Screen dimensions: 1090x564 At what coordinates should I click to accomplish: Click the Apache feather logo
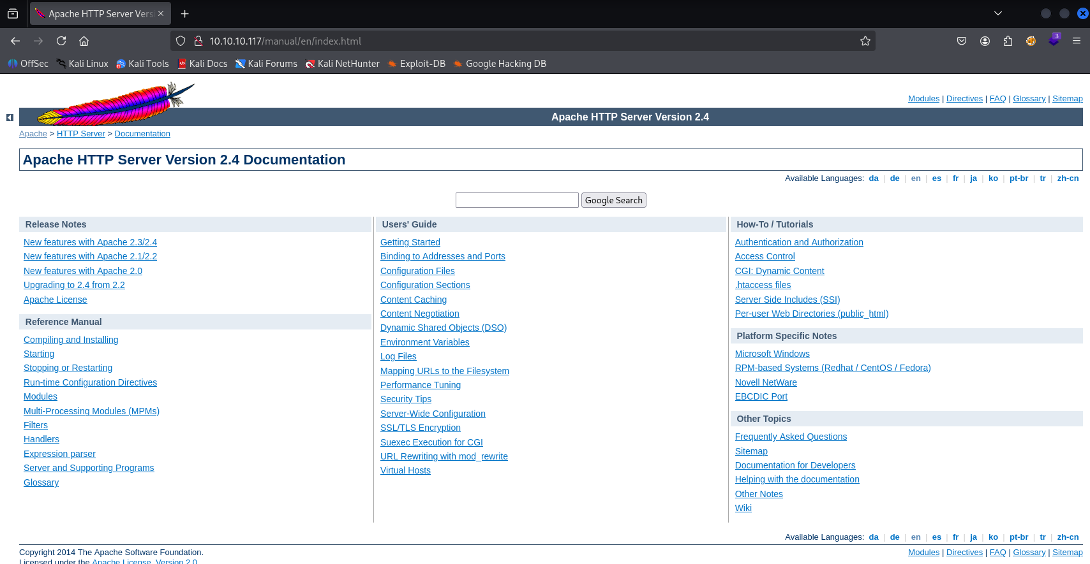click(116, 104)
